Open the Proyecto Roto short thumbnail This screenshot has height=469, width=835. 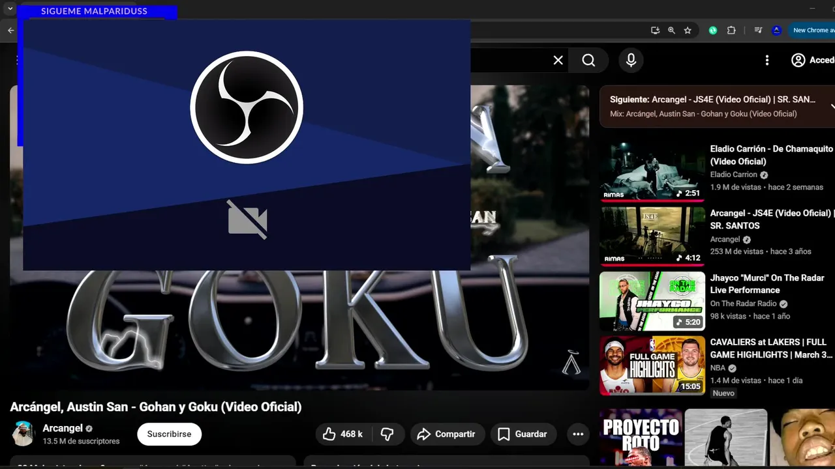[641, 438]
